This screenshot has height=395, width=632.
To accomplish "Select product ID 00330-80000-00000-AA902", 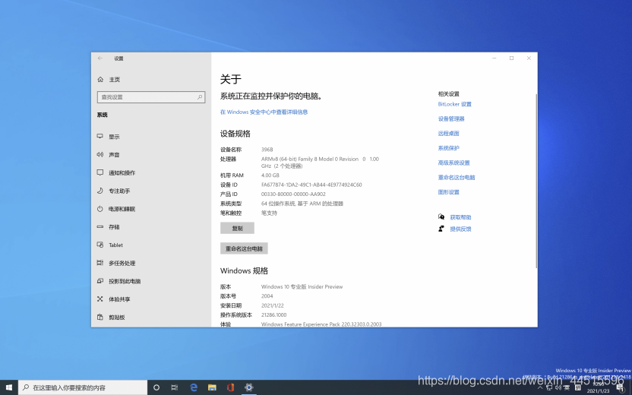I will [x=293, y=194].
